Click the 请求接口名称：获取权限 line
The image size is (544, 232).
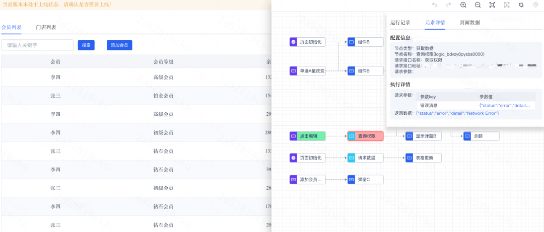click(x=419, y=60)
